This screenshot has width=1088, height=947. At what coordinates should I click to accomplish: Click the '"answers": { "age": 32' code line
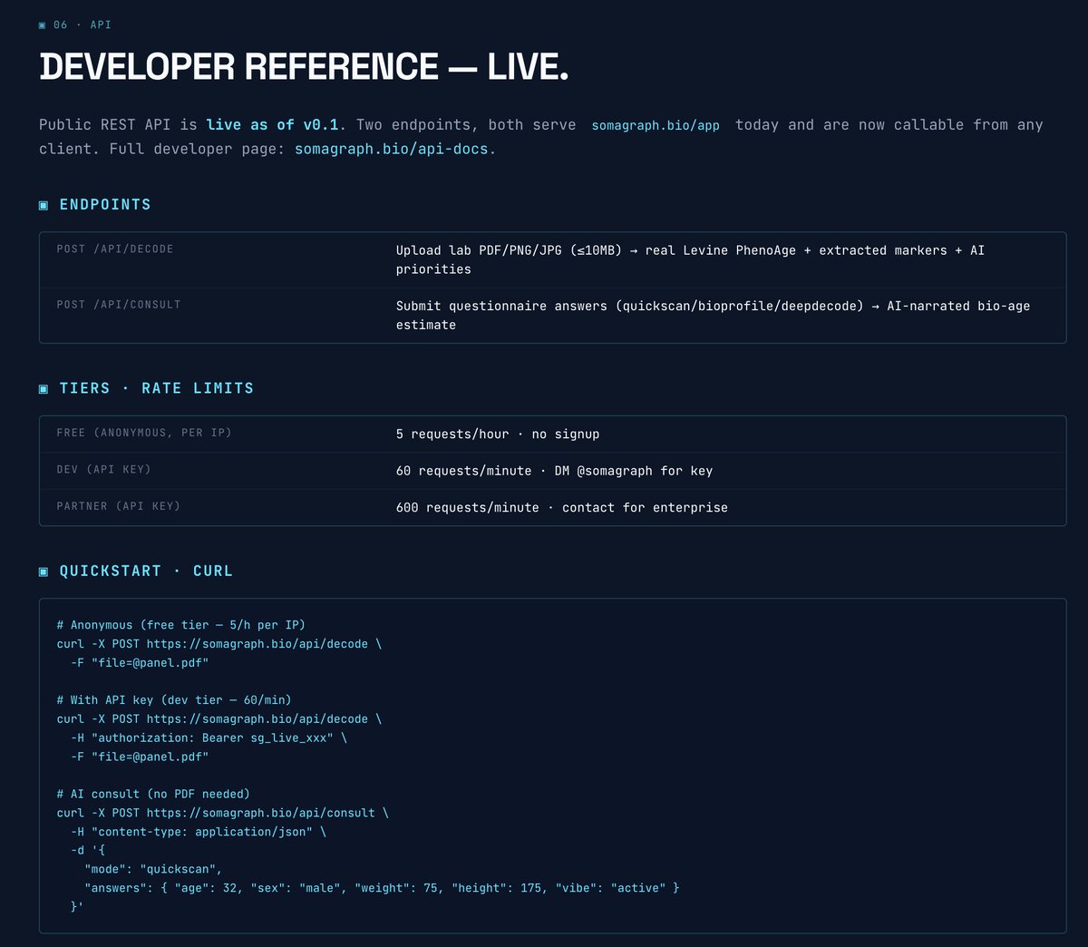382,888
